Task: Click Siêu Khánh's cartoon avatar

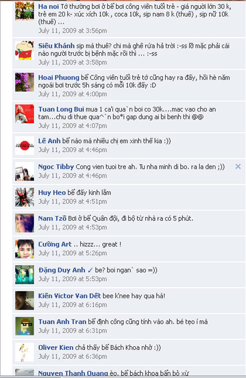Action: tap(25, 50)
